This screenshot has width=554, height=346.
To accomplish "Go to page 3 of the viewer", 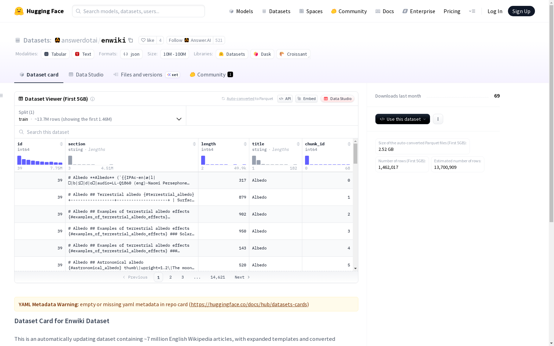I will (182, 277).
